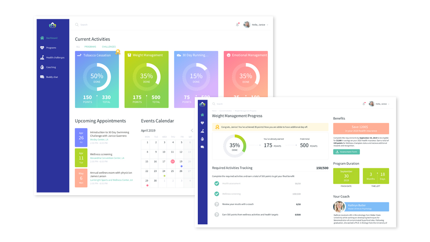Toggle the Health assessment completed checkmark
The image size is (430, 242).
pos(217,184)
